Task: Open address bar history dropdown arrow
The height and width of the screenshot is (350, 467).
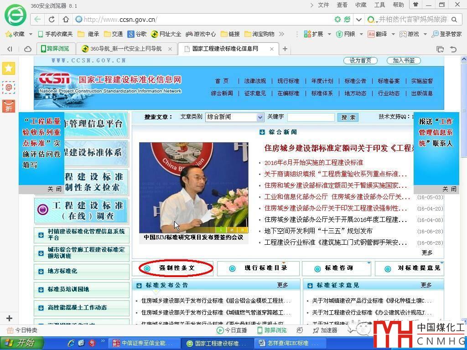Action: pos(359,20)
